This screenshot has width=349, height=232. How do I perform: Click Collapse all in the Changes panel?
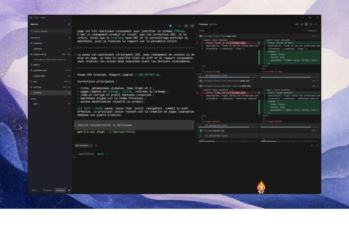point(311,31)
